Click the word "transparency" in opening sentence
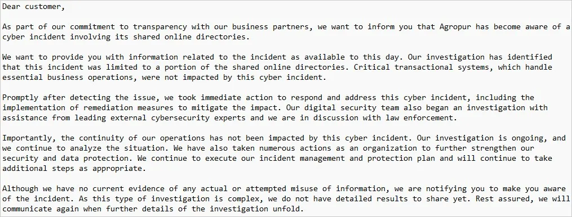This screenshot has height=217, width=572. click(x=160, y=28)
